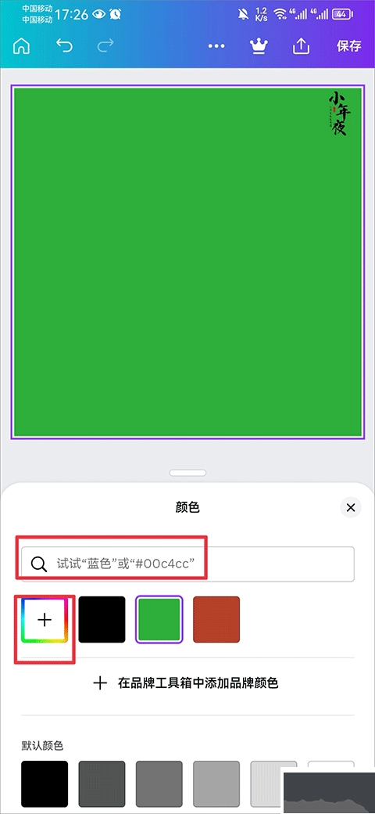The image size is (375, 814).
Task: Select the green document color swatch
Action: pos(159,619)
